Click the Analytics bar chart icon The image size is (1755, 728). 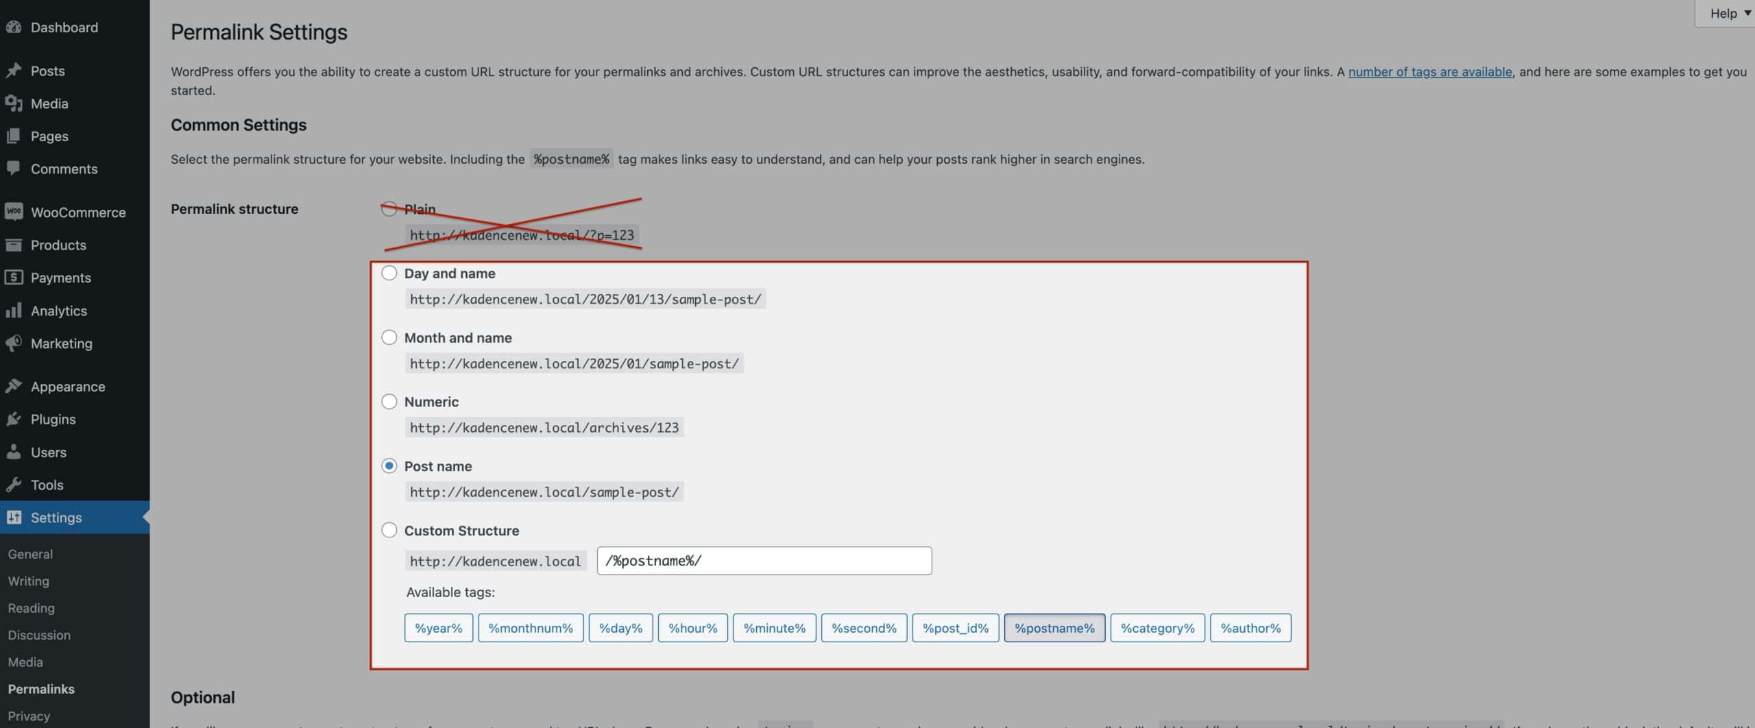coord(14,311)
